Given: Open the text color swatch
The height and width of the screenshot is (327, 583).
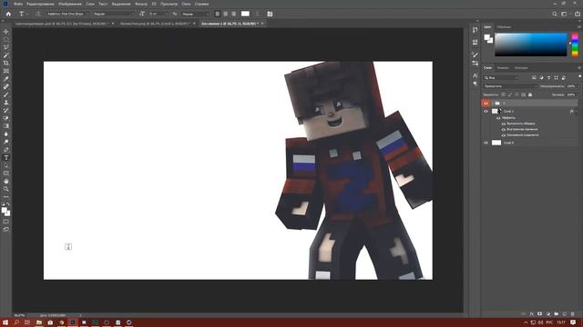Looking at the screenshot, I should click(245, 15).
